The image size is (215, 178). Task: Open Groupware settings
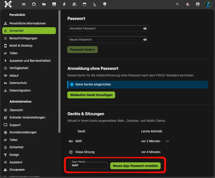point(29,170)
